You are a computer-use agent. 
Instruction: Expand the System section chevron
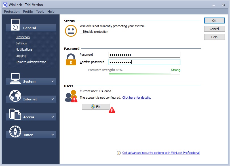pos(52,81)
